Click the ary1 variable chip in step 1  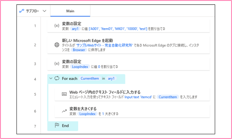pos(75,29)
